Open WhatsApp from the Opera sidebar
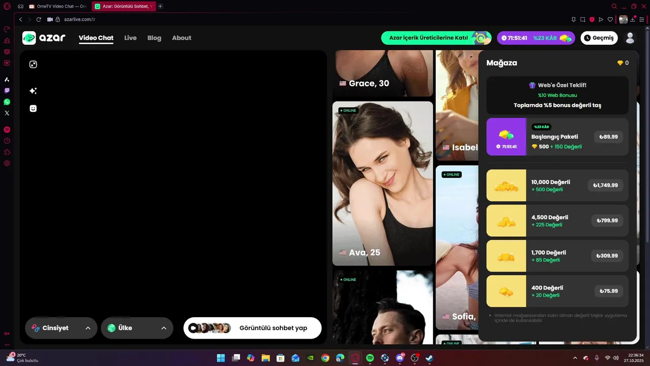Viewport: 650px width, 366px height. [x=7, y=102]
